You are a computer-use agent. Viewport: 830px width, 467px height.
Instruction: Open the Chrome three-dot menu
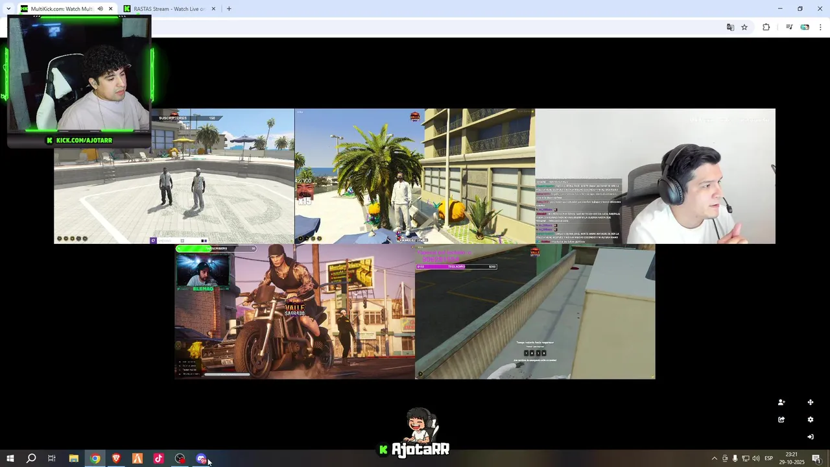click(x=820, y=27)
